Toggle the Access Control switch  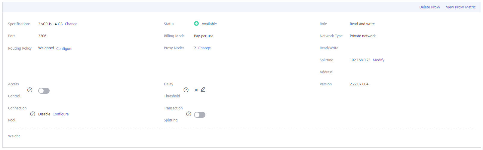pos(44,91)
